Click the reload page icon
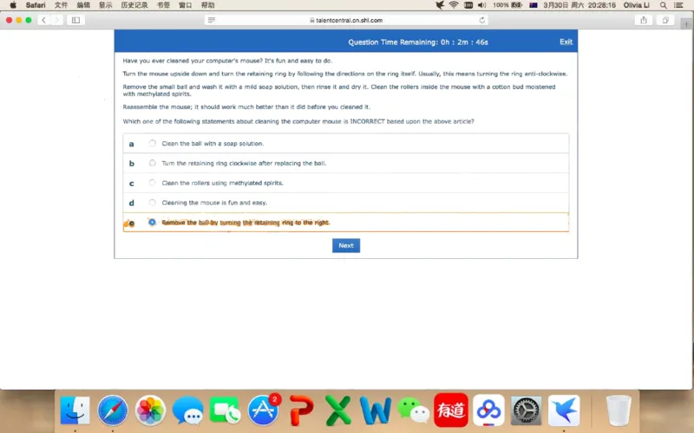Viewport: 694px width, 433px height. point(482,20)
